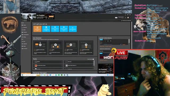Image resolution: width=170 pixels, height=96 pixels.
Task: Click the Mods pencil icon in sidebar
Action: (22, 42)
